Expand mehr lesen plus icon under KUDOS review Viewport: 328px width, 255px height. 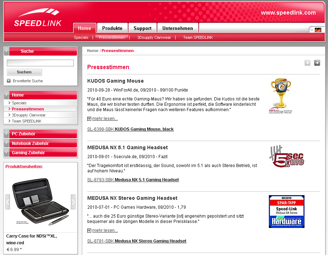(x=89, y=119)
